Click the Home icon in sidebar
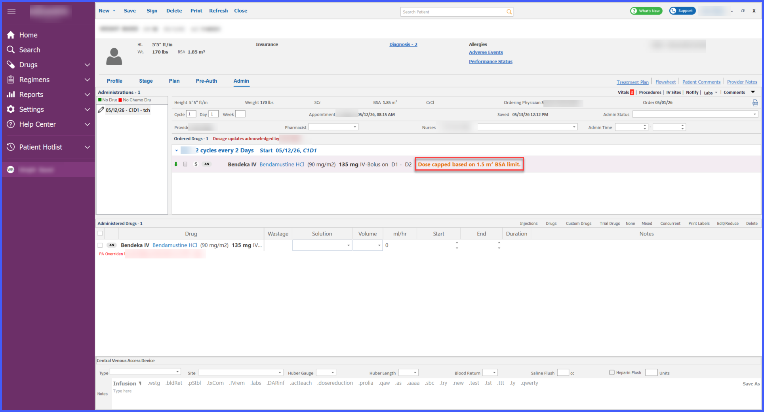Image resolution: width=764 pixels, height=412 pixels. point(11,35)
